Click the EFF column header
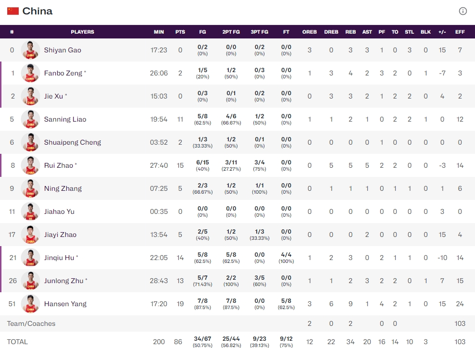Viewport: 475px width, 348px height. click(460, 32)
